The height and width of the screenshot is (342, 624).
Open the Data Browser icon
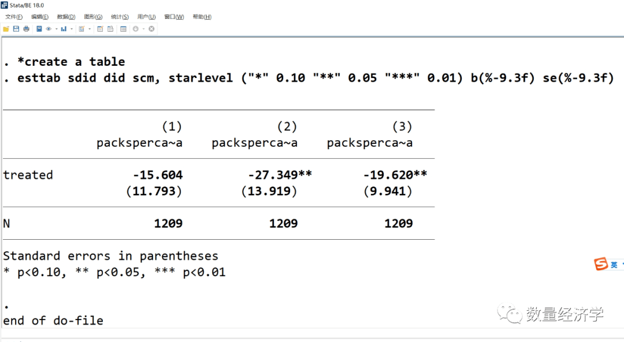click(x=110, y=29)
